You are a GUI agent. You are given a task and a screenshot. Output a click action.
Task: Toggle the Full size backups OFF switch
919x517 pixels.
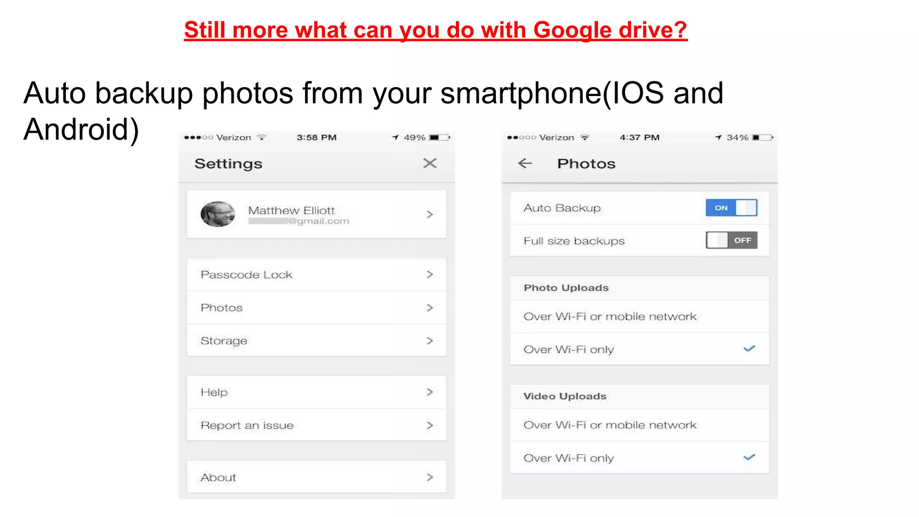click(731, 240)
